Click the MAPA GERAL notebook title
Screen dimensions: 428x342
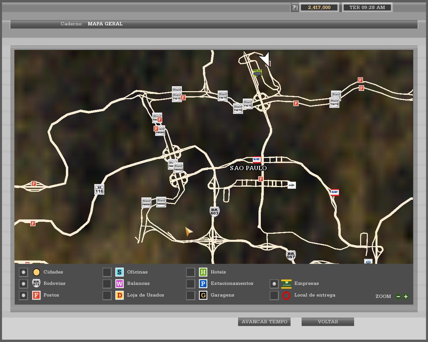tap(105, 24)
